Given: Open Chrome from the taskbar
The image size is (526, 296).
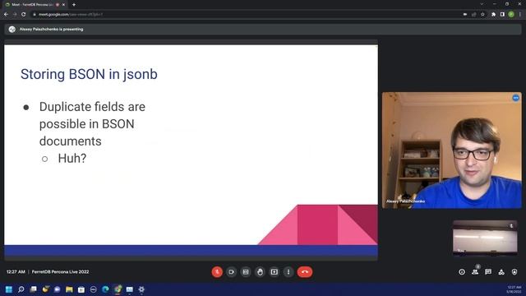Looking at the screenshot, I should pos(118,289).
